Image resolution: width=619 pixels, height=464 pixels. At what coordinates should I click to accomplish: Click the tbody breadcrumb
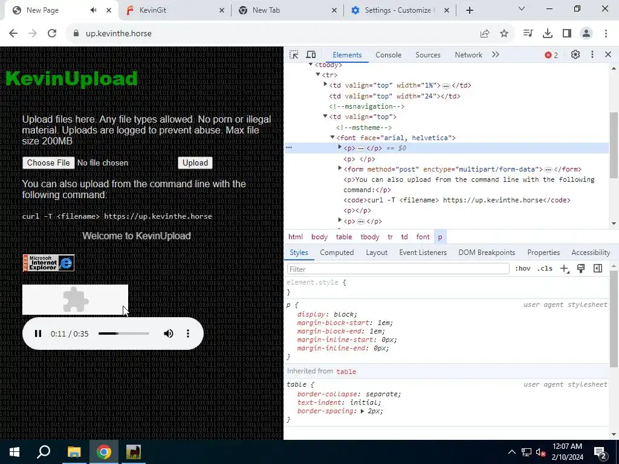(369, 237)
